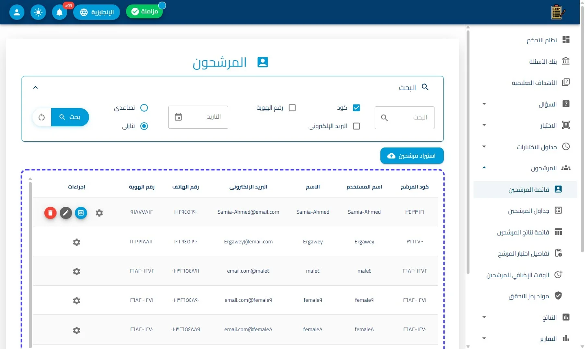Expand جداول الاختبارات sidebar menu
585x349 pixels.
click(x=484, y=147)
